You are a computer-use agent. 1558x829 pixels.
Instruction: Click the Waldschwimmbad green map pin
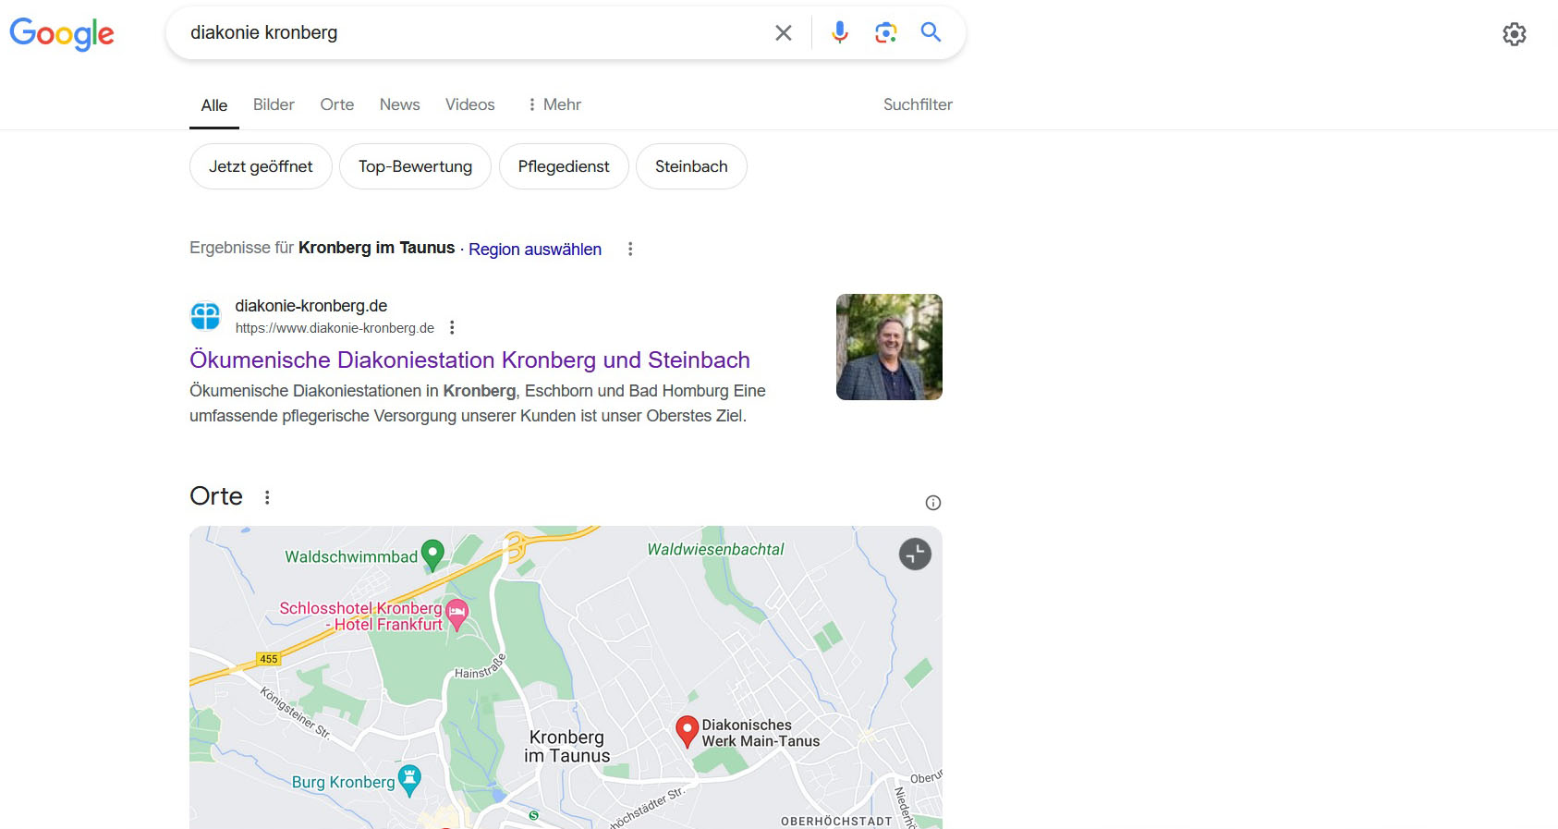(432, 555)
